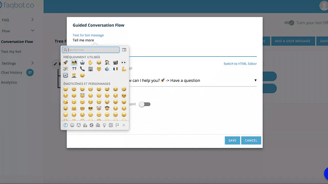The image size is (328, 184).
Task: Open Test my bot from sidebar
Action: click(x=11, y=52)
